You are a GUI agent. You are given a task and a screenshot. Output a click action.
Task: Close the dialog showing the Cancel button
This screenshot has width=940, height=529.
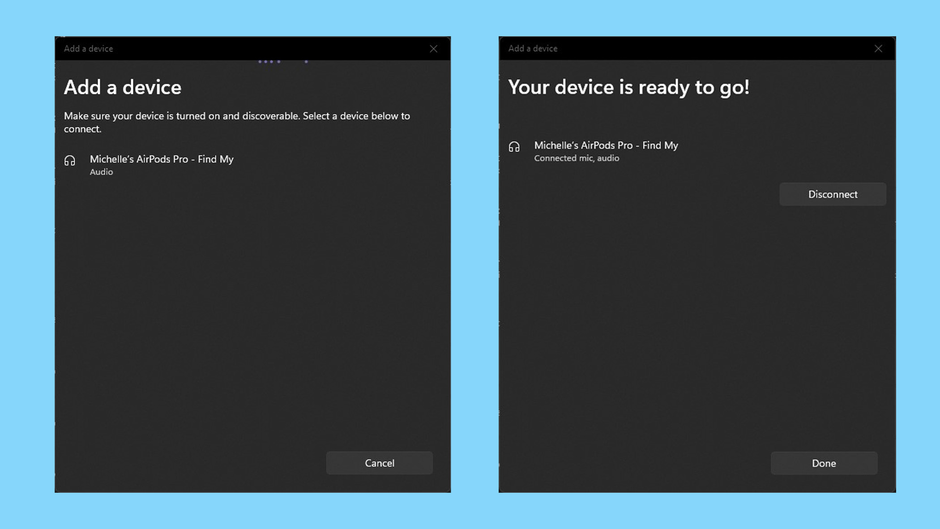point(433,49)
